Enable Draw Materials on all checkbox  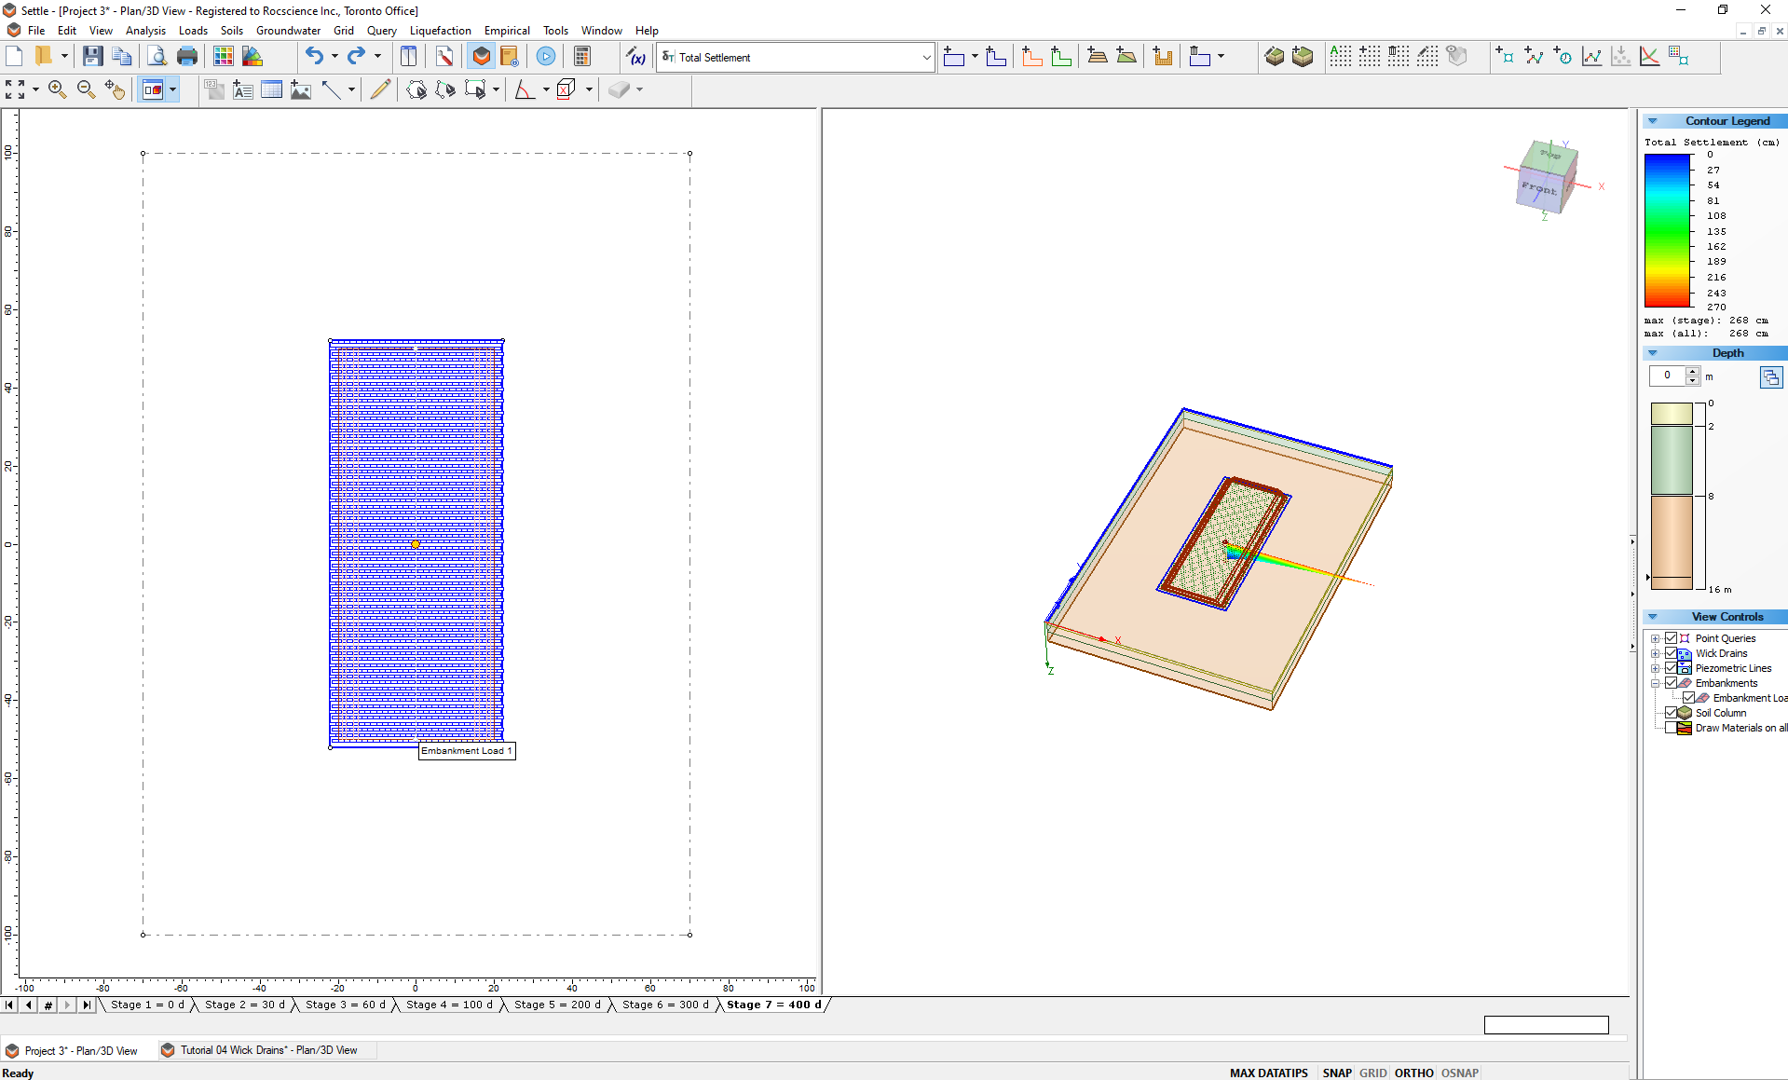(x=1671, y=728)
